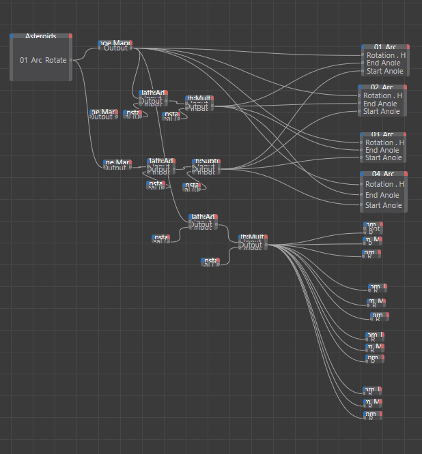The height and width of the screenshot is (454, 422).
Task: Click End Angle input on 04 Arc
Action: click(362, 195)
